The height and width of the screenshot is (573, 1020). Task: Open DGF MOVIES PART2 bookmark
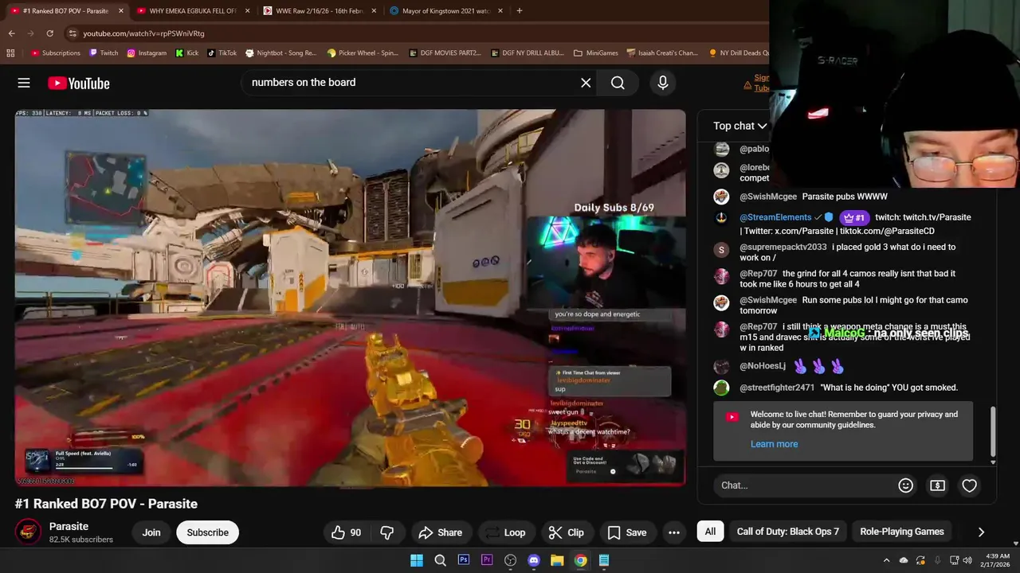pos(445,53)
